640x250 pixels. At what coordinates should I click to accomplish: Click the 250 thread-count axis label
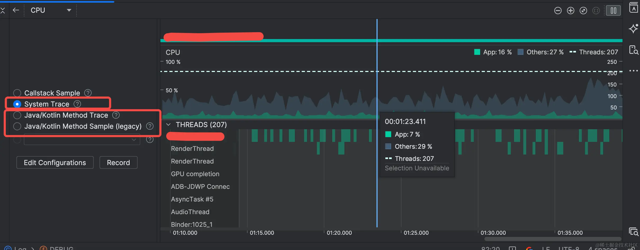pos(612,62)
